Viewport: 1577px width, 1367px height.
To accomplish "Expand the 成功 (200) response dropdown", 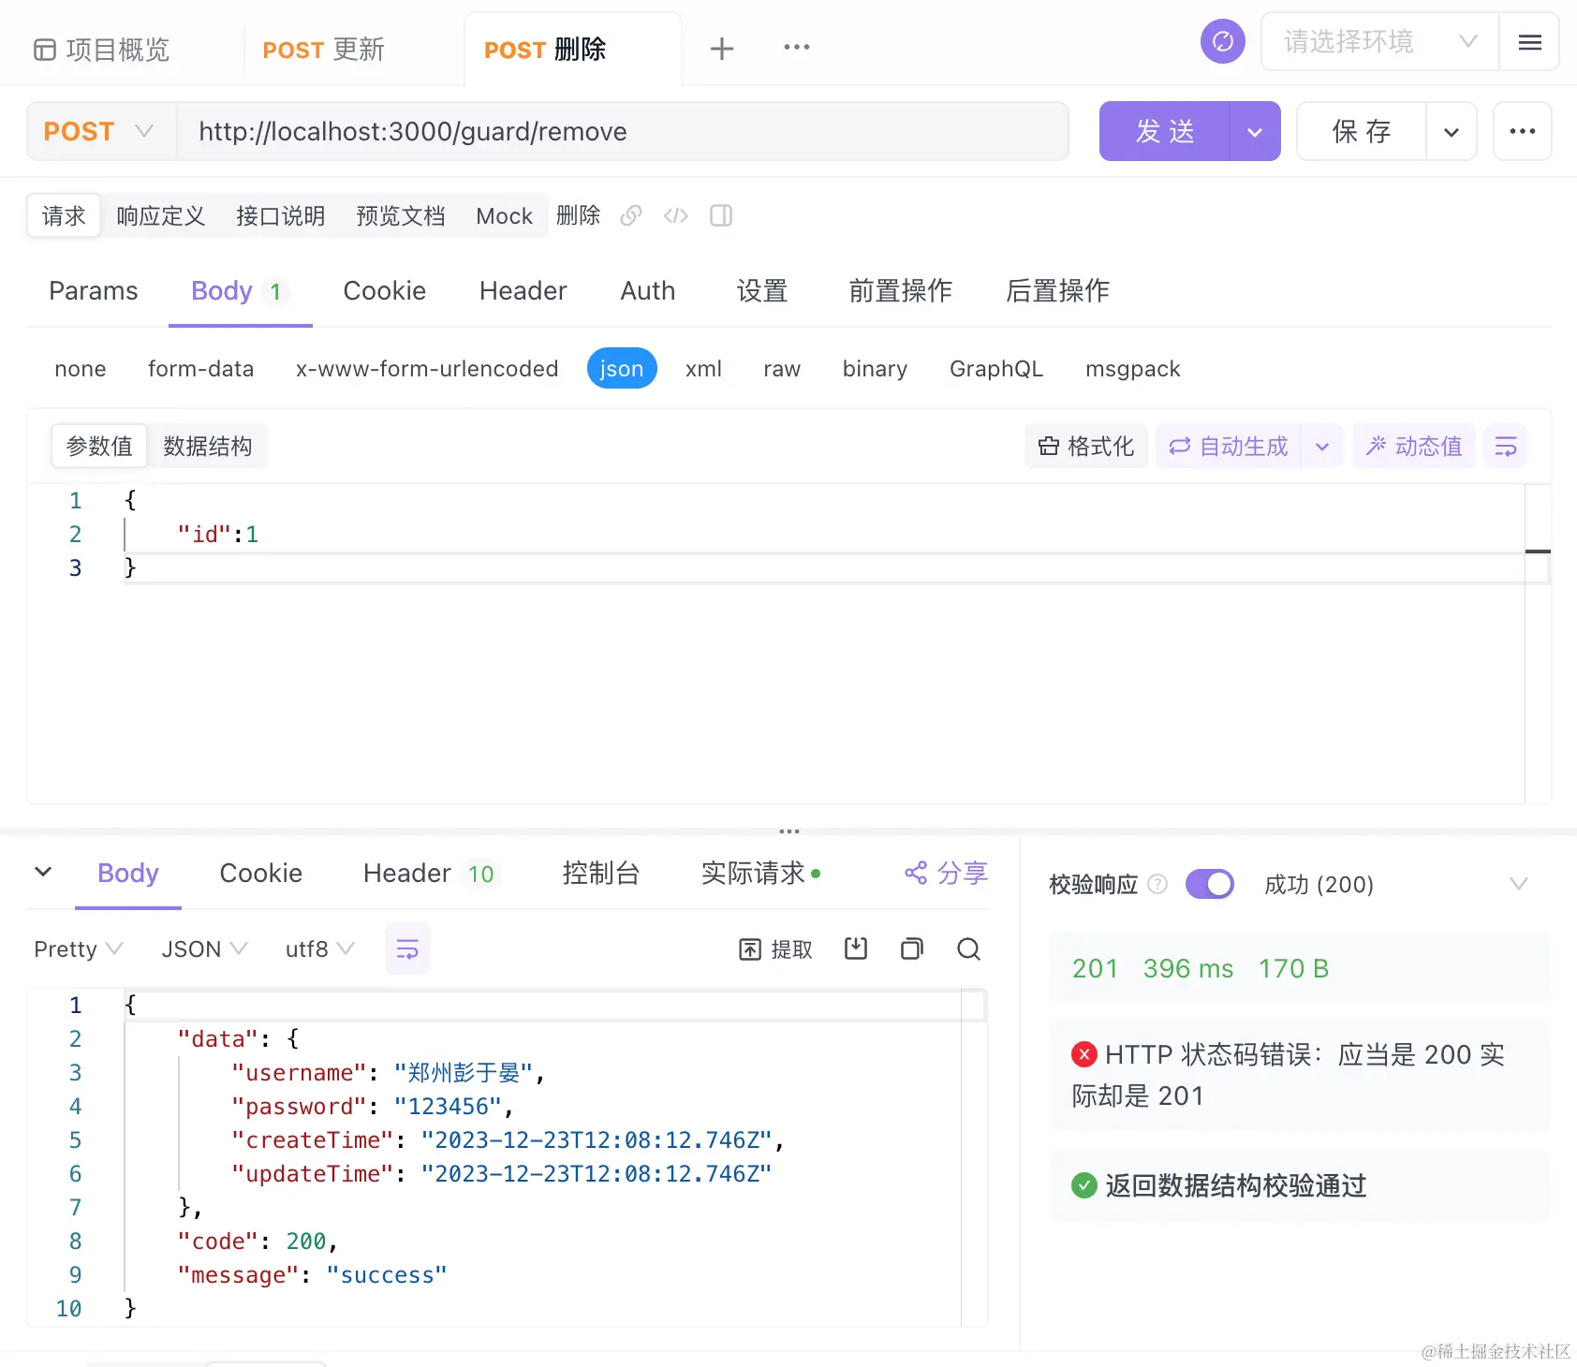I will pos(1518,884).
